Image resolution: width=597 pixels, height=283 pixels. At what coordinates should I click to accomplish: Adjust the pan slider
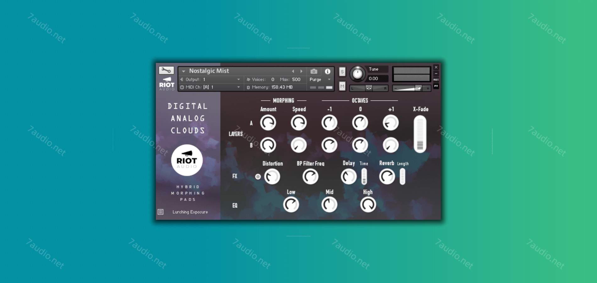tap(369, 88)
